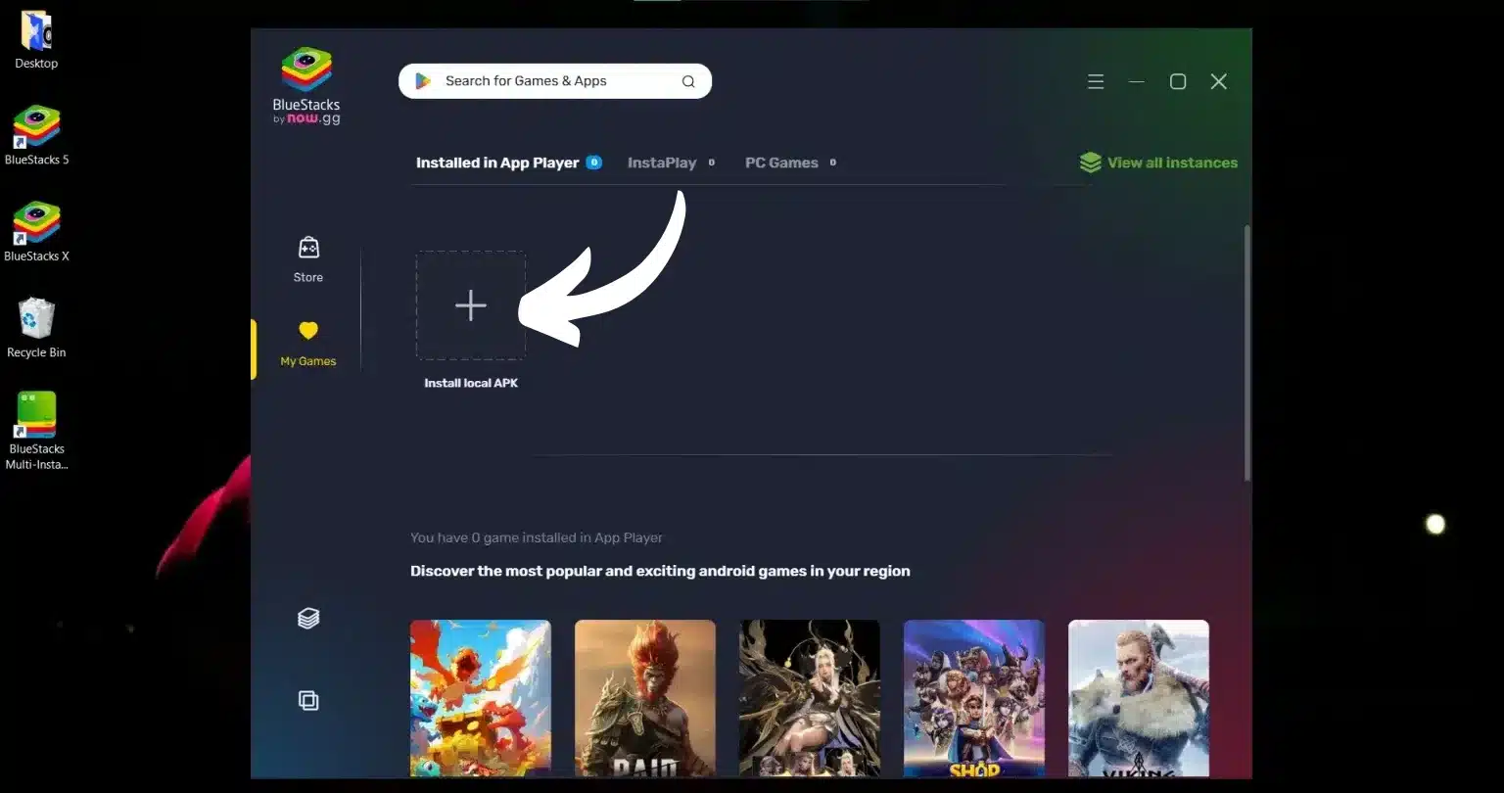The height and width of the screenshot is (793, 1504).
Task: Launch BlueStacks 5 desktop shortcut
Action: [36, 135]
